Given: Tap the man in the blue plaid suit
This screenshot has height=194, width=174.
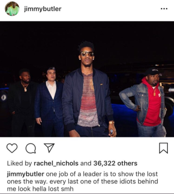Looking at the screenshot, I should [x=49, y=101].
